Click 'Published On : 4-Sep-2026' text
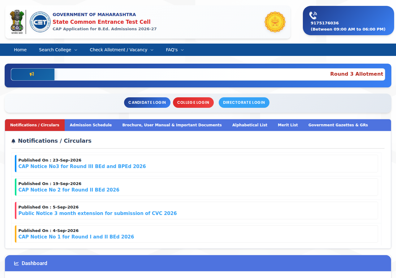Viewport: 396px width, 278px height. 48,231
